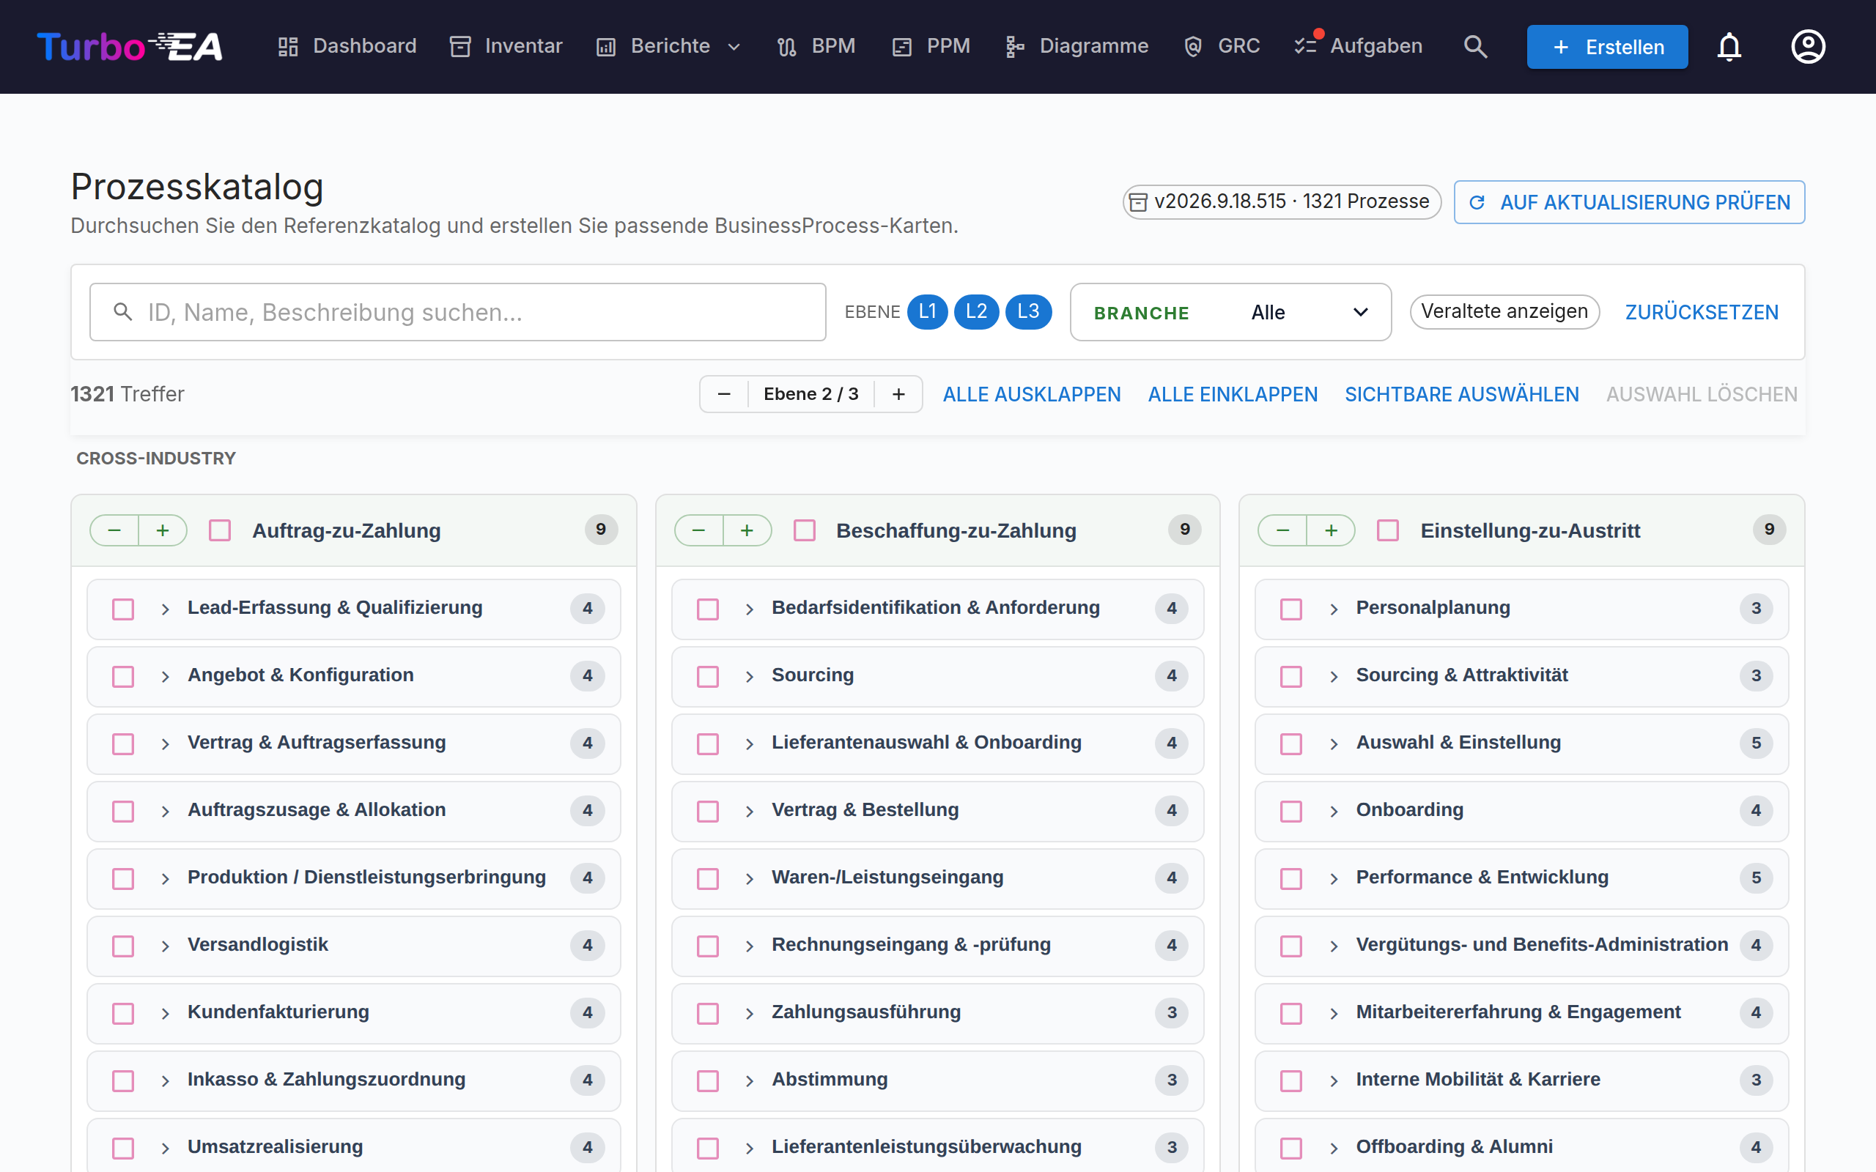Expand the Onboarding row chevron
Viewport: 1876px width, 1172px height.
click(1334, 811)
